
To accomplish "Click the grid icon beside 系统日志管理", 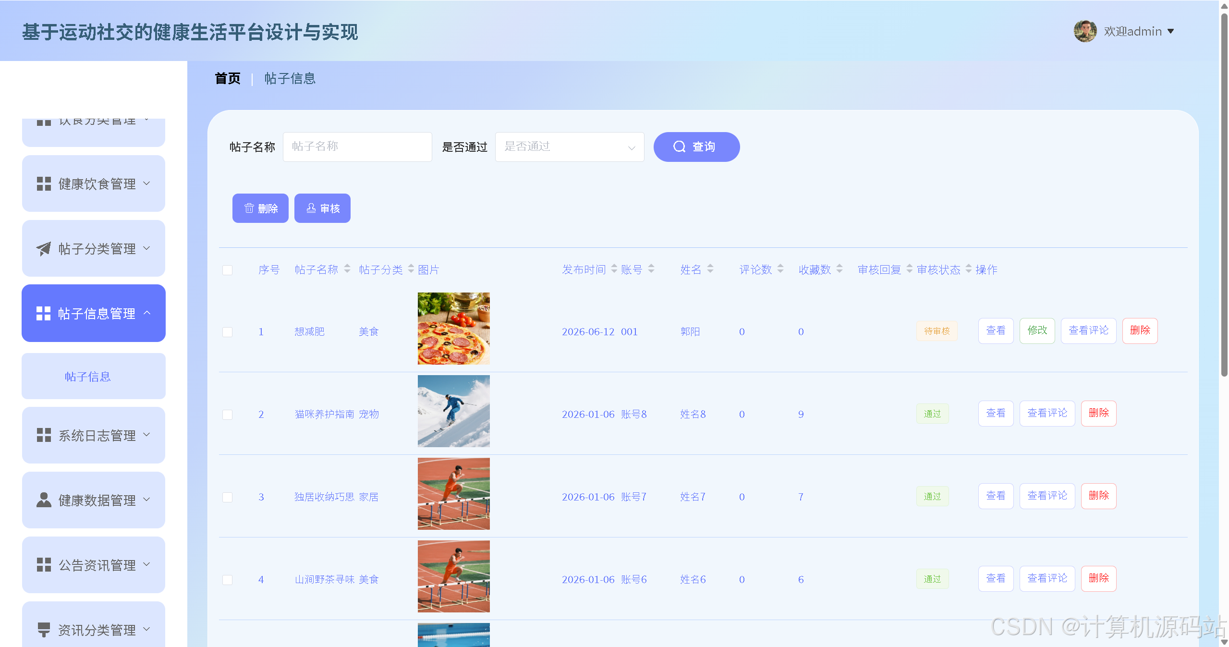I will 44,435.
